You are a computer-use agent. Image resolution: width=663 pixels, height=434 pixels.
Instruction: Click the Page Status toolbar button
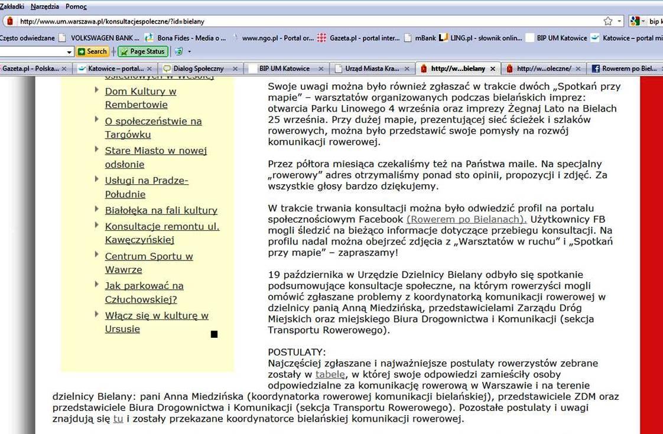143,51
